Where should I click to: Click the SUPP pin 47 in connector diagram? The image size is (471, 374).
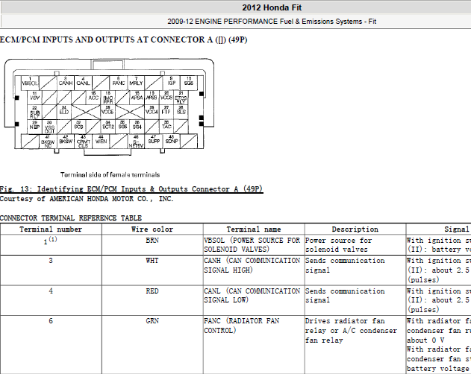tap(154, 142)
